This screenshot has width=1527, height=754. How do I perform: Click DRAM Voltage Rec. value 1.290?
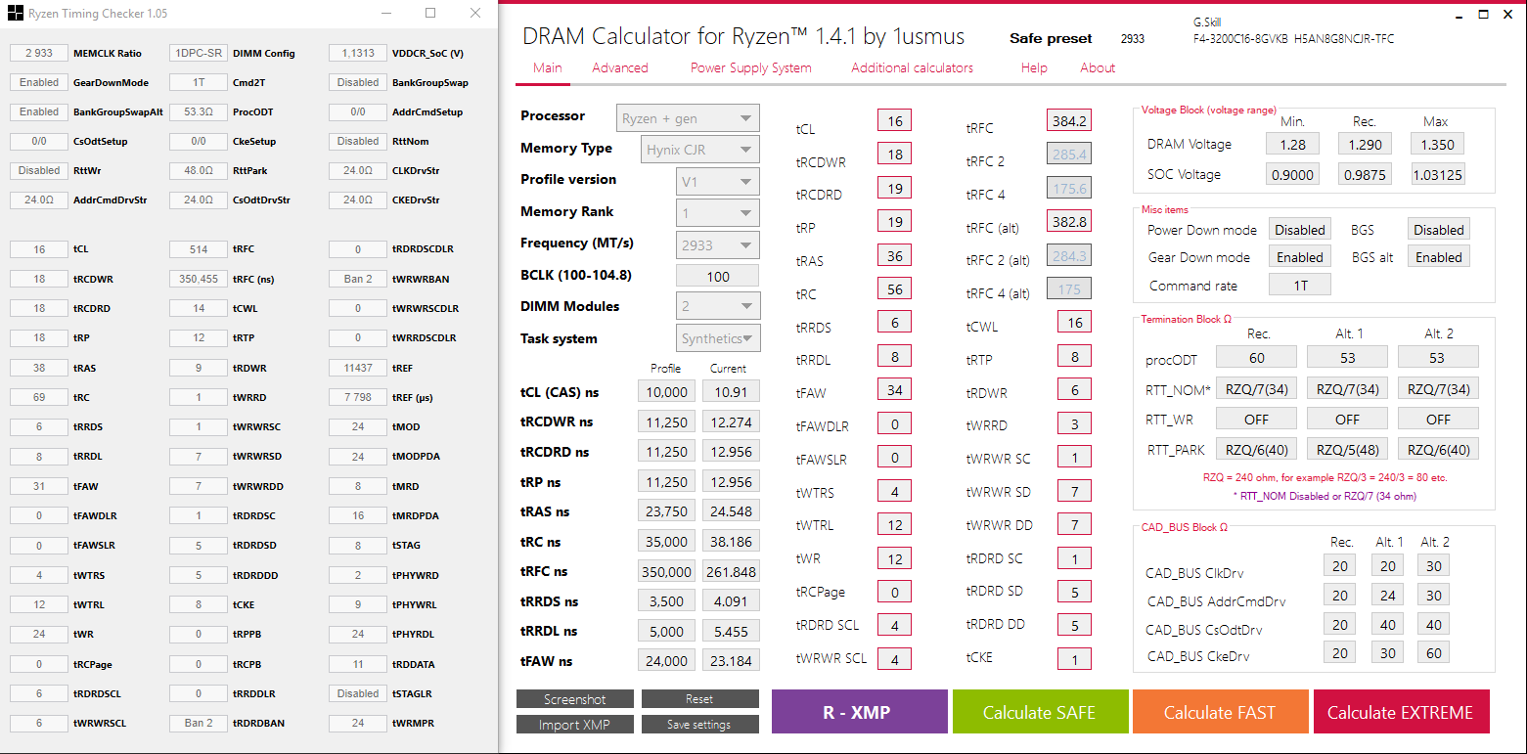(1365, 144)
